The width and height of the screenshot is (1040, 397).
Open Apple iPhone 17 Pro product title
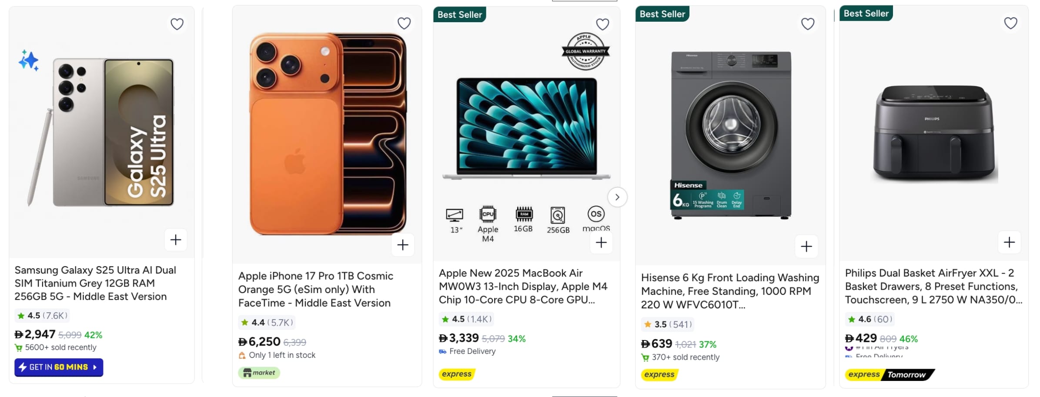coord(315,289)
